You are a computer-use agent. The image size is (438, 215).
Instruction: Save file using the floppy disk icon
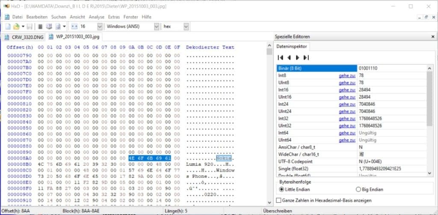click(x=30, y=27)
